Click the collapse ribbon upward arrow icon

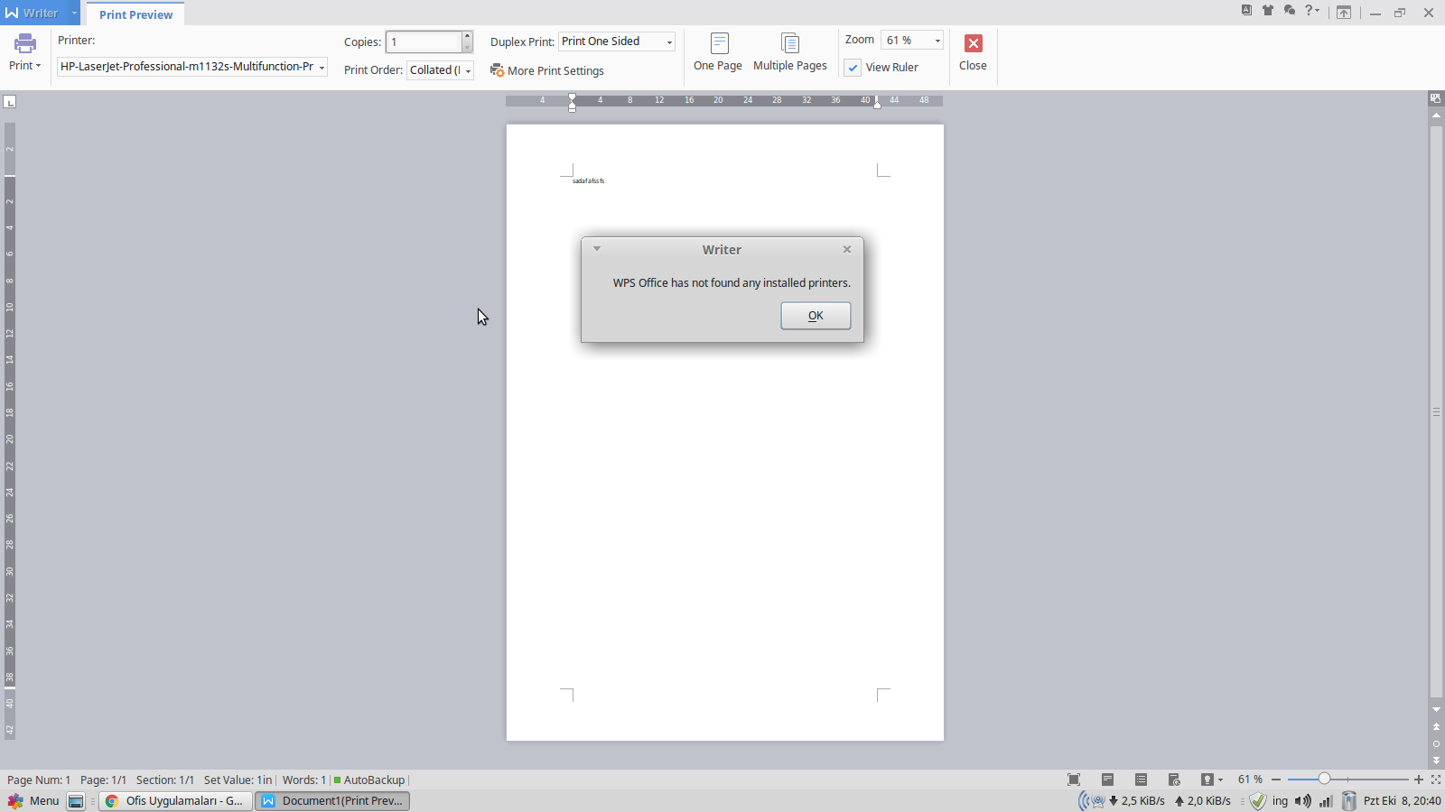[1344, 13]
